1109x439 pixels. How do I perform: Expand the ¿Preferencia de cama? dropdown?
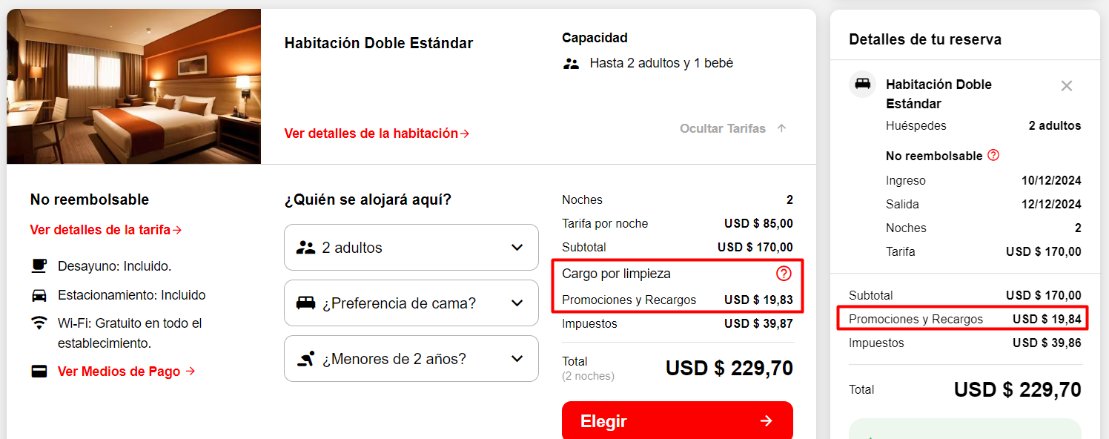[x=411, y=303]
